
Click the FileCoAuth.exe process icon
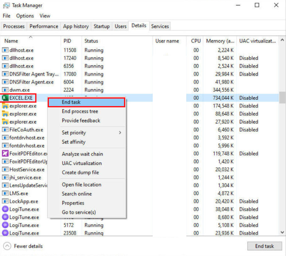5,130
